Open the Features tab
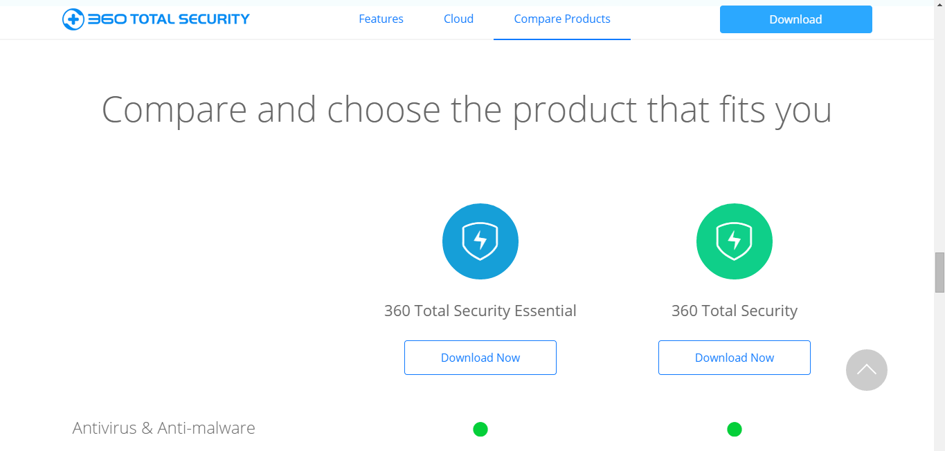945x451 pixels. point(381,19)
